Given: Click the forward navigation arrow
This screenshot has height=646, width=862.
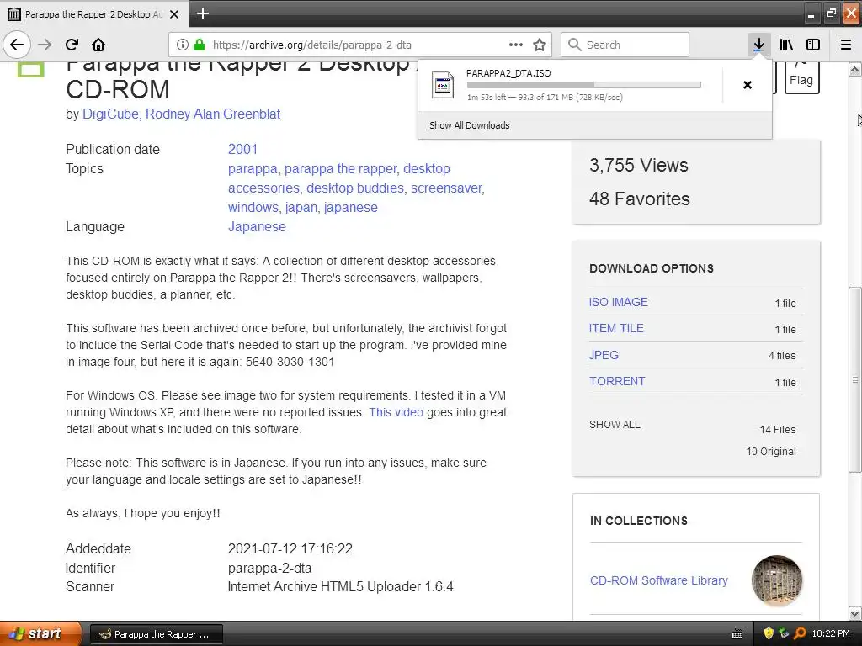Looking at the screenshot, I should click(x=45, y=45).
